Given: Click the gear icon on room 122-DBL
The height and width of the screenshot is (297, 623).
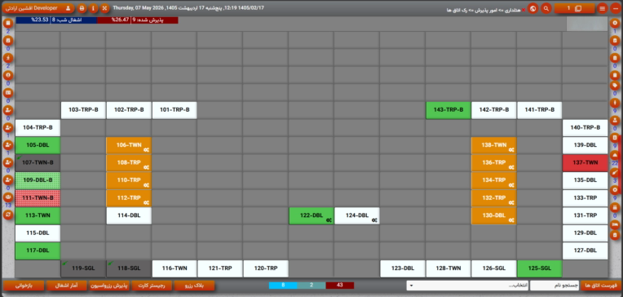Looking at the screenshot, I should coord(329,219).
